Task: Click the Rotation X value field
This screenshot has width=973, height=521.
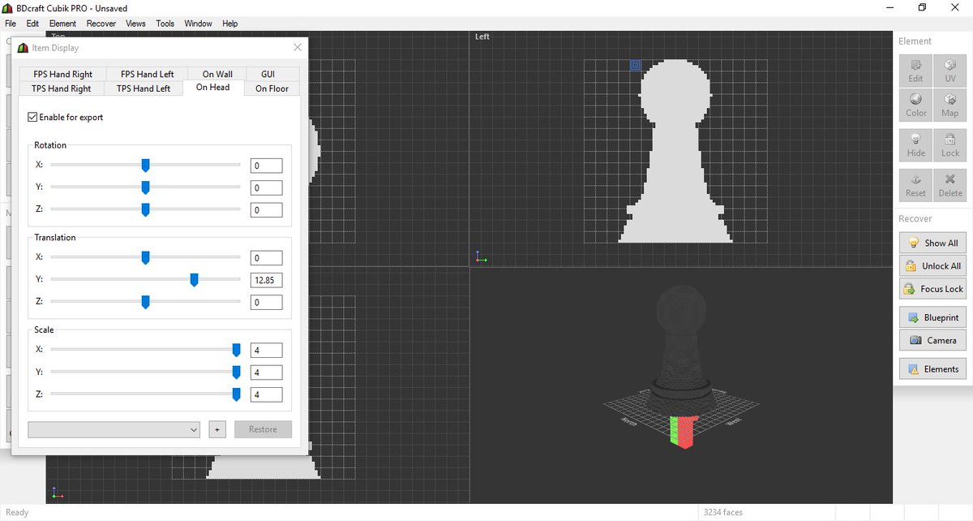Action: [266, 166]
